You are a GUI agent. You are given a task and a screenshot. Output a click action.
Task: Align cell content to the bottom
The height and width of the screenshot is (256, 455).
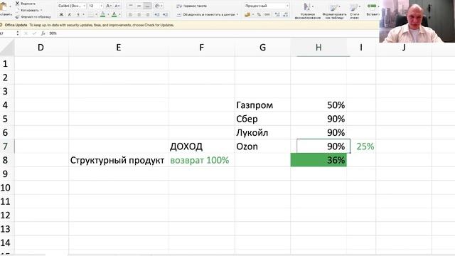point(147,6)
